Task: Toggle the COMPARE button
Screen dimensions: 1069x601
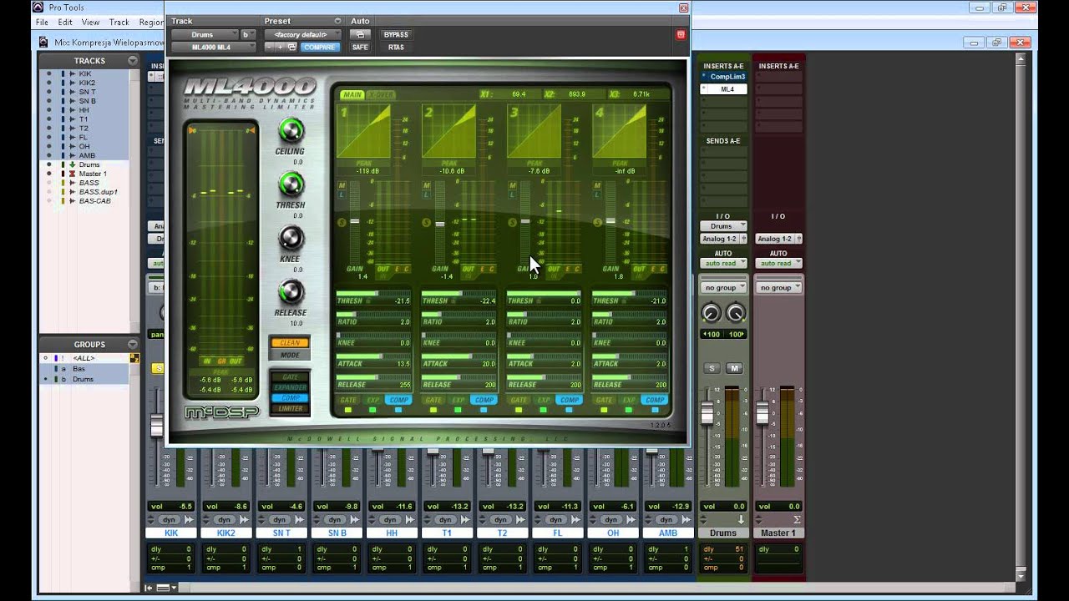Action: [x=319, y=48]
